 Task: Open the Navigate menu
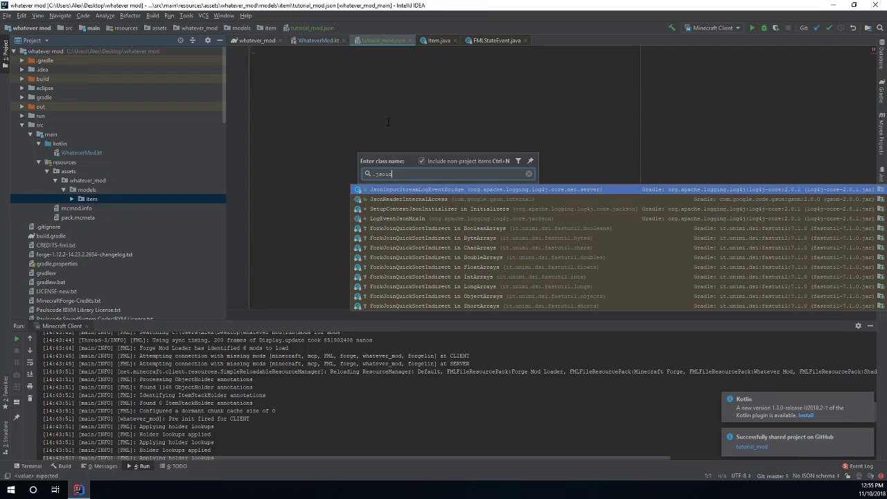[60, 15]
